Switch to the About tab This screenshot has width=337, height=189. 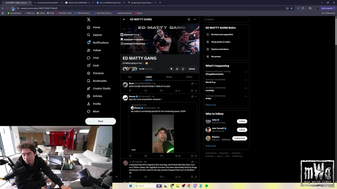tap(189, 77)
